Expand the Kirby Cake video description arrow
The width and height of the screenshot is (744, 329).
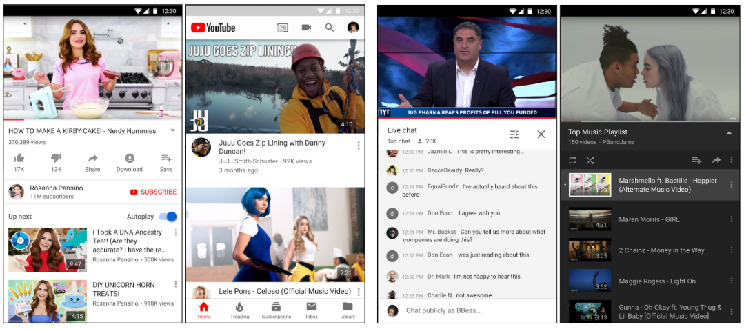pyautogui.click(x=172, y=130)
